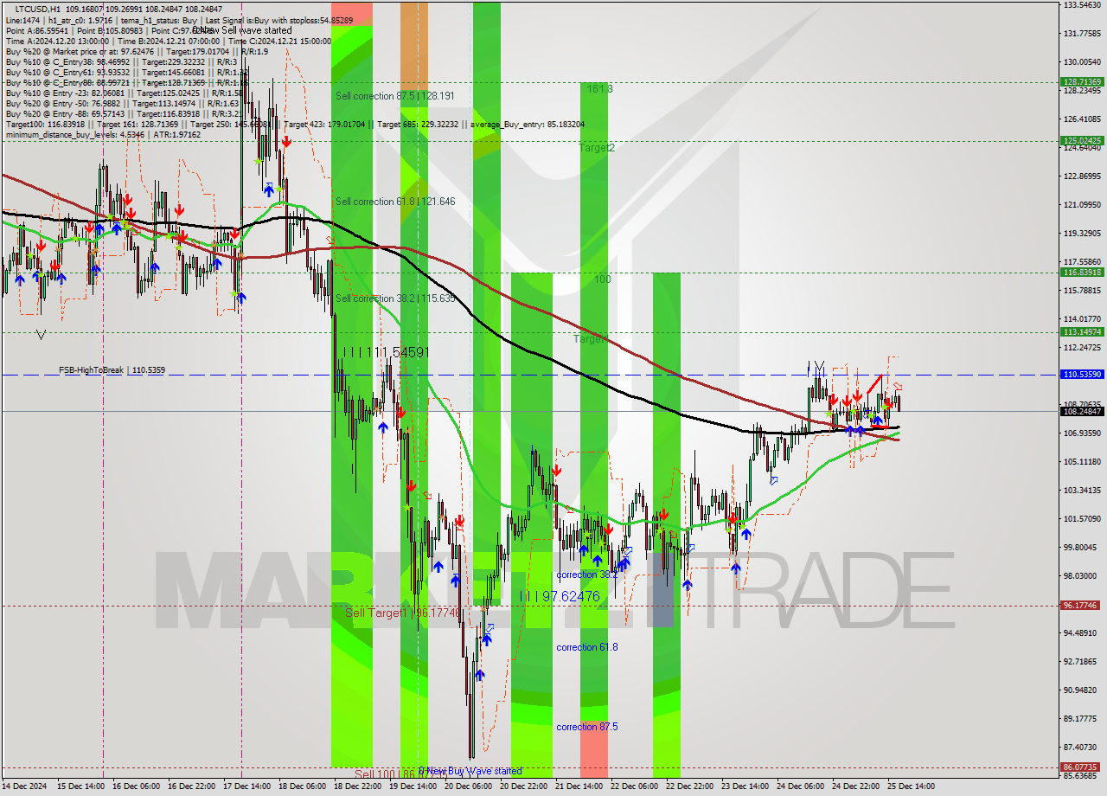The image size is (1107, 796).
Task: Select the 'Sell correction 87.5 | 128.191' label
Action: [395, 96]
